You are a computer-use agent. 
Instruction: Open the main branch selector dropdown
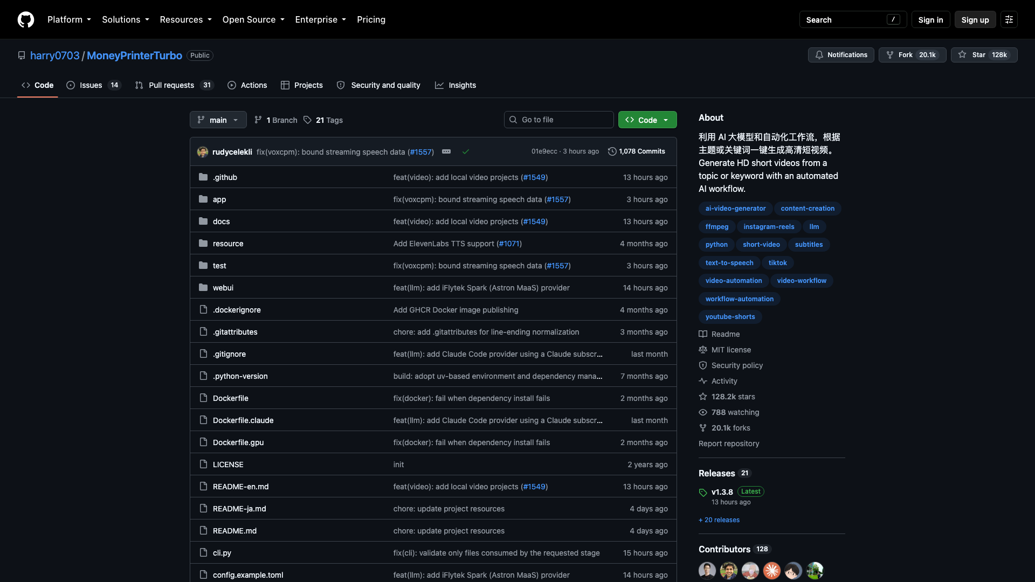coord(218,120)
